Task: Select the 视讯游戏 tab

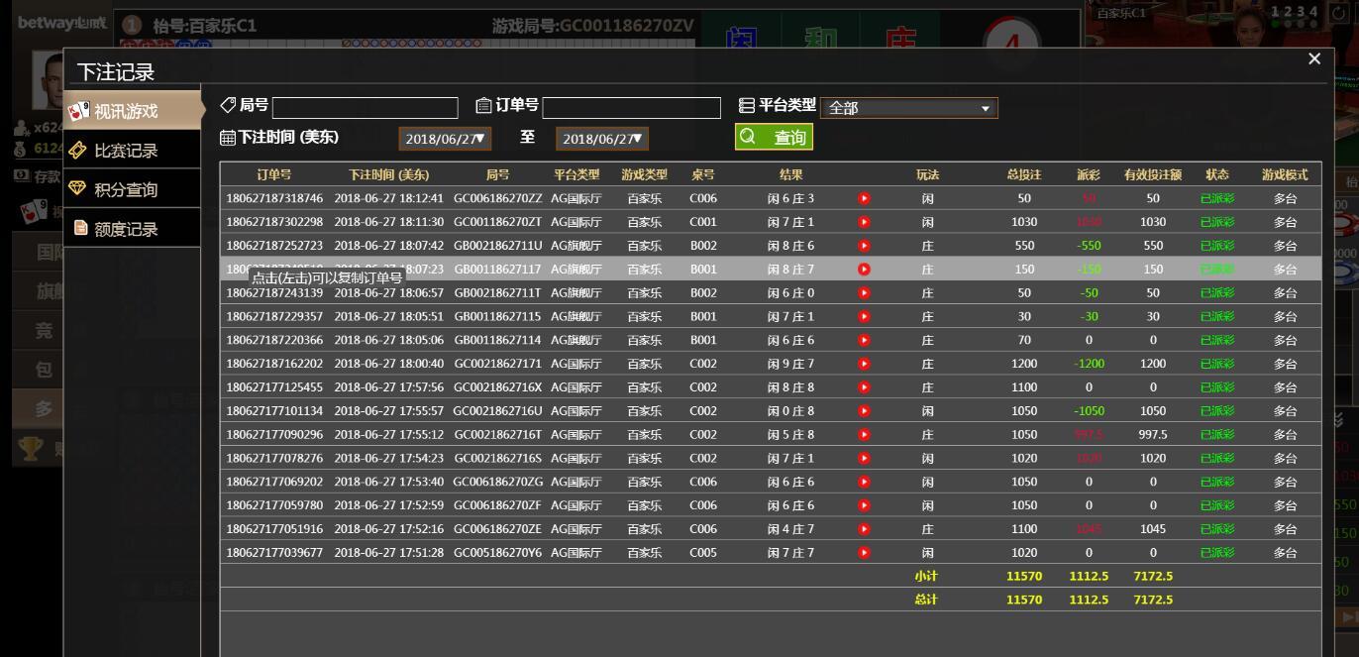Action: coord(126,111)
